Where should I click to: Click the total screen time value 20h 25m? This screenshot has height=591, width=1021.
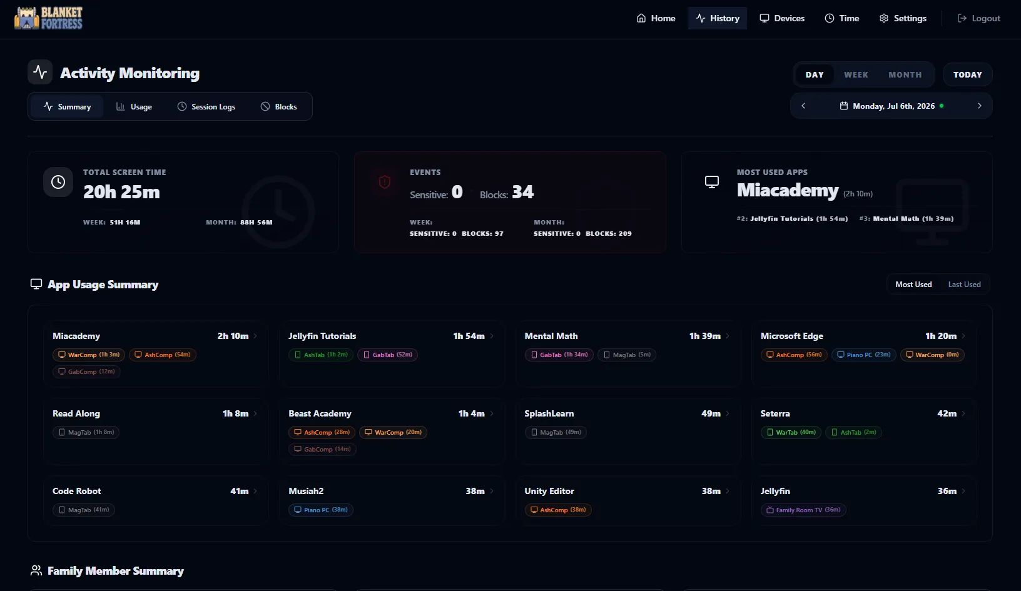click(121, 192)
